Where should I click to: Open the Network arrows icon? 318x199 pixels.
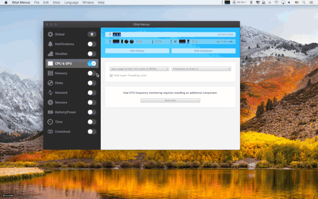(50, 92)
